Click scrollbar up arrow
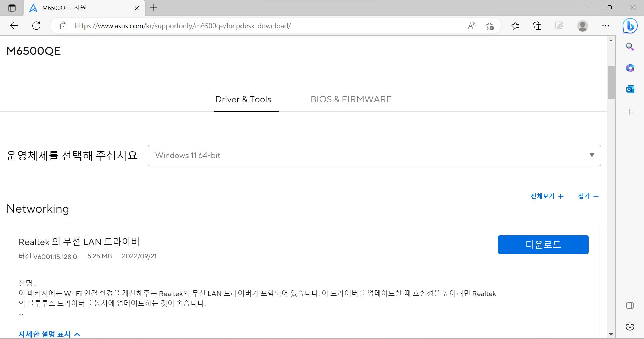The width and height of the screenshot is (644, 339). [x=611, y=40]
